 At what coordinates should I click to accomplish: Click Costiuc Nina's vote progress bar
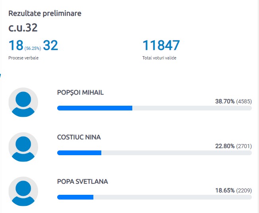(x=154, y=153)
